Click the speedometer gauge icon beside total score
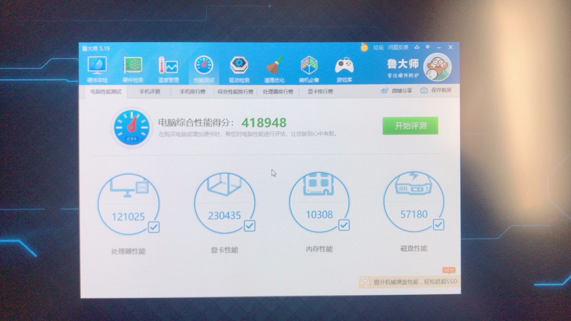The height and width of the screenshot is (321, 571). [x=131, y=128]
